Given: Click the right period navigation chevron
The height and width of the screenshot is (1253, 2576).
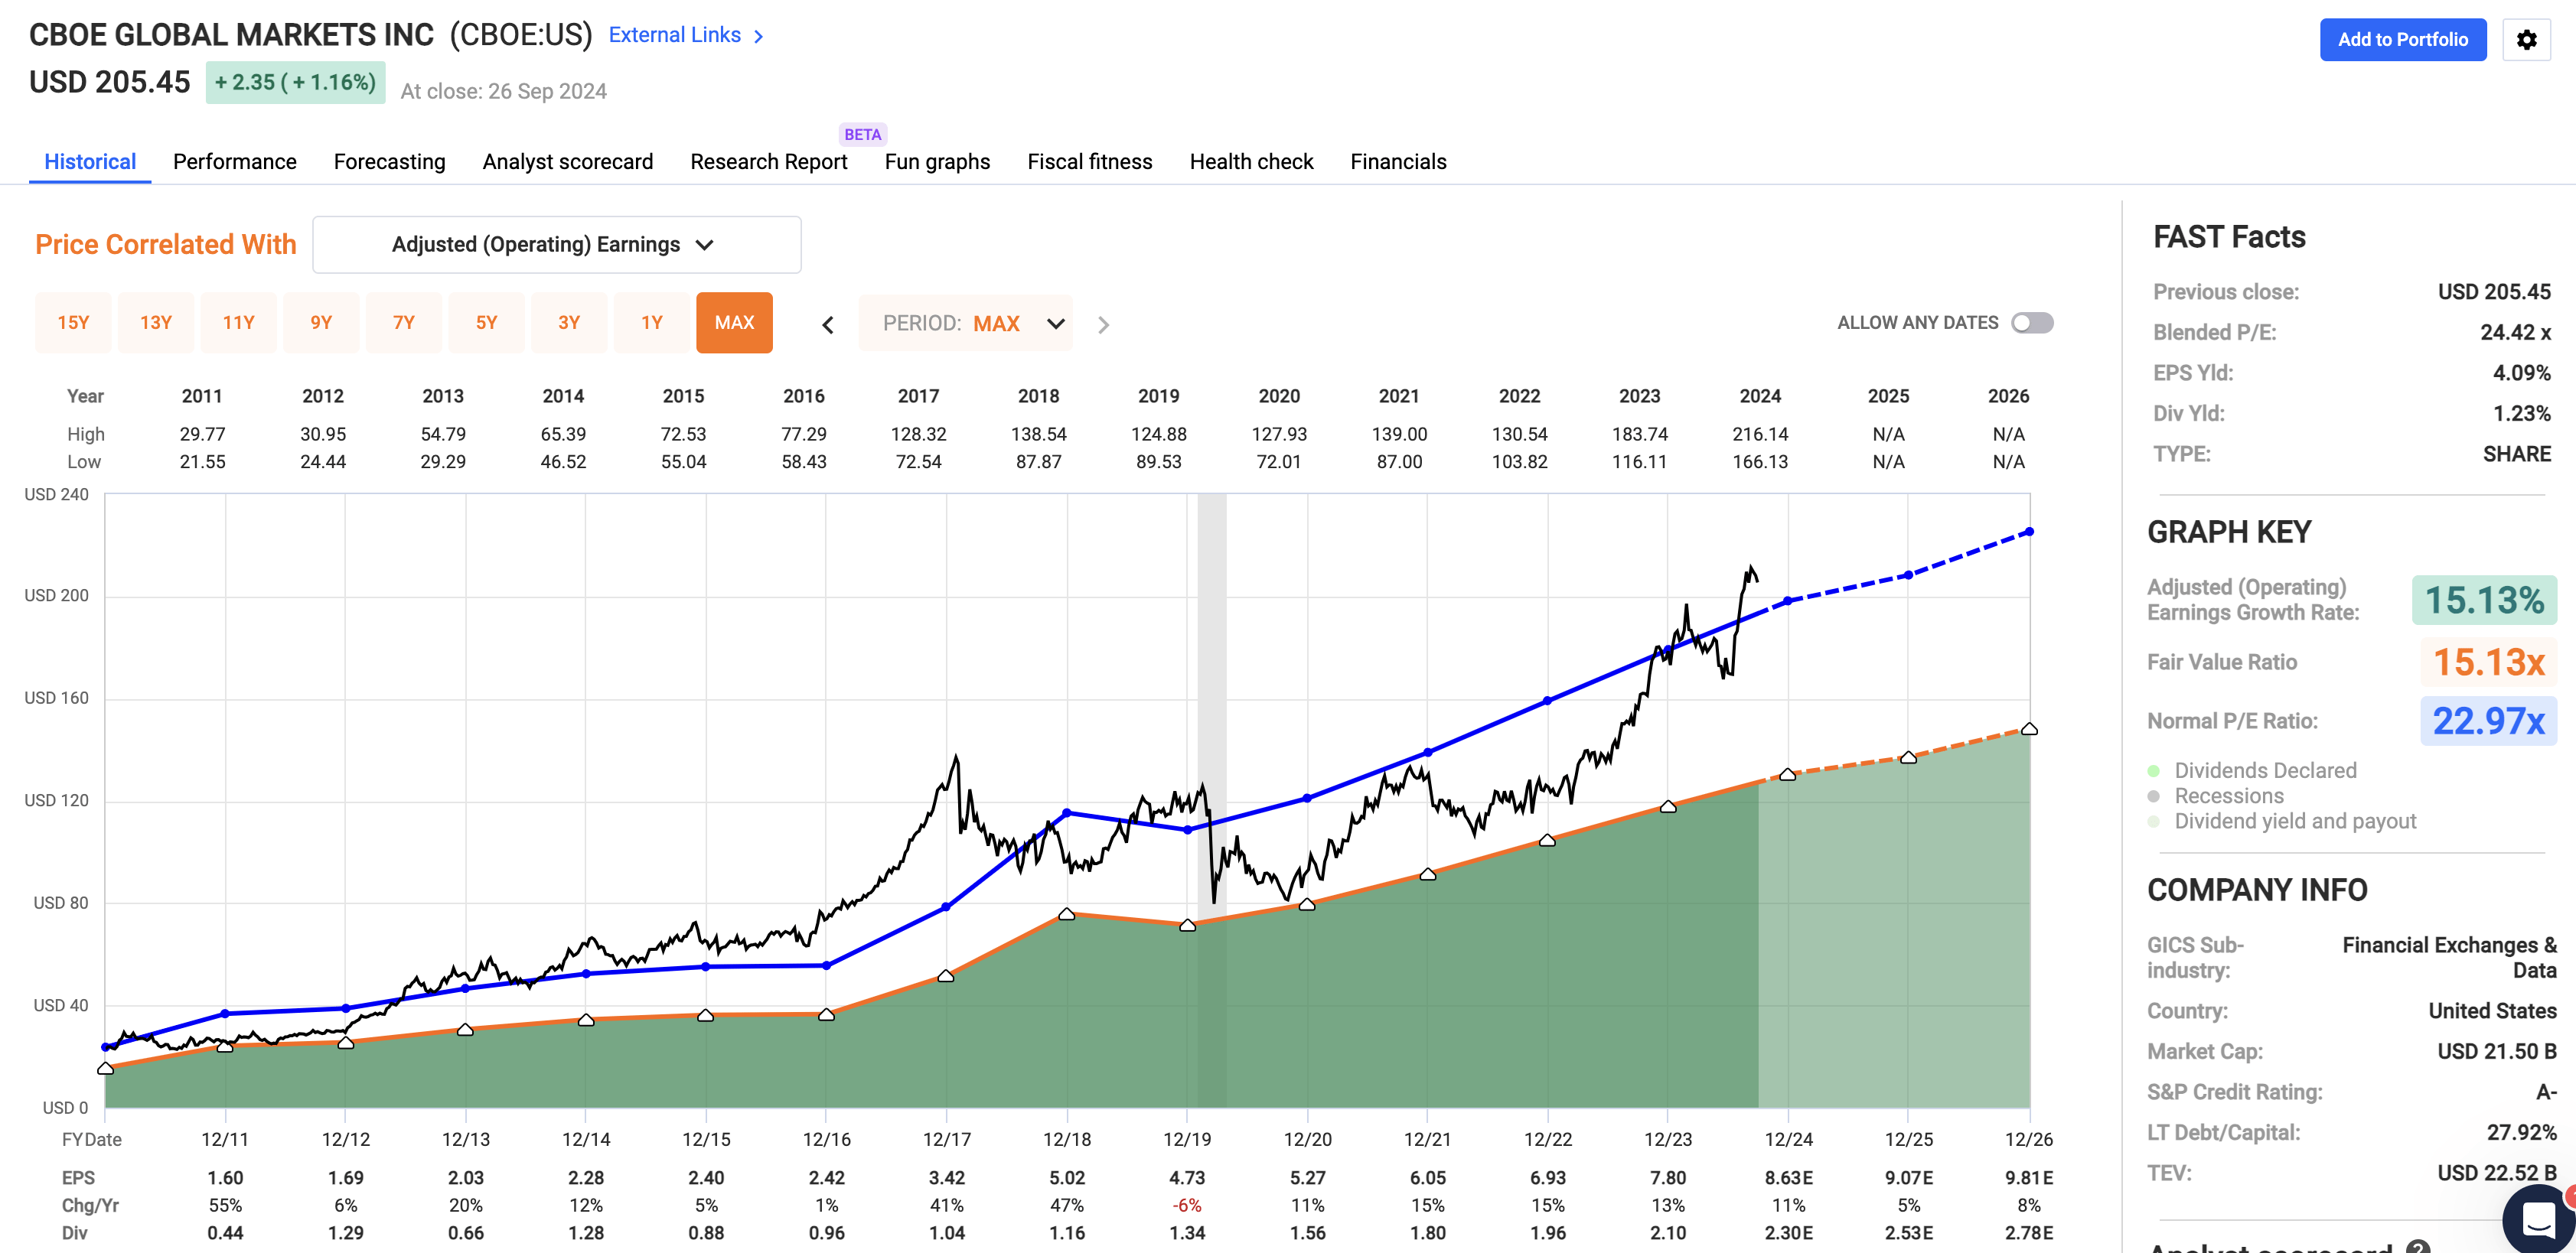Looking at the screenshot, I should [1103, 324].
